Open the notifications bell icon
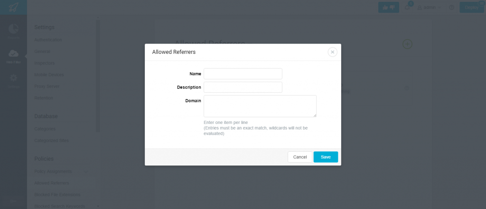 pos(407,8)
